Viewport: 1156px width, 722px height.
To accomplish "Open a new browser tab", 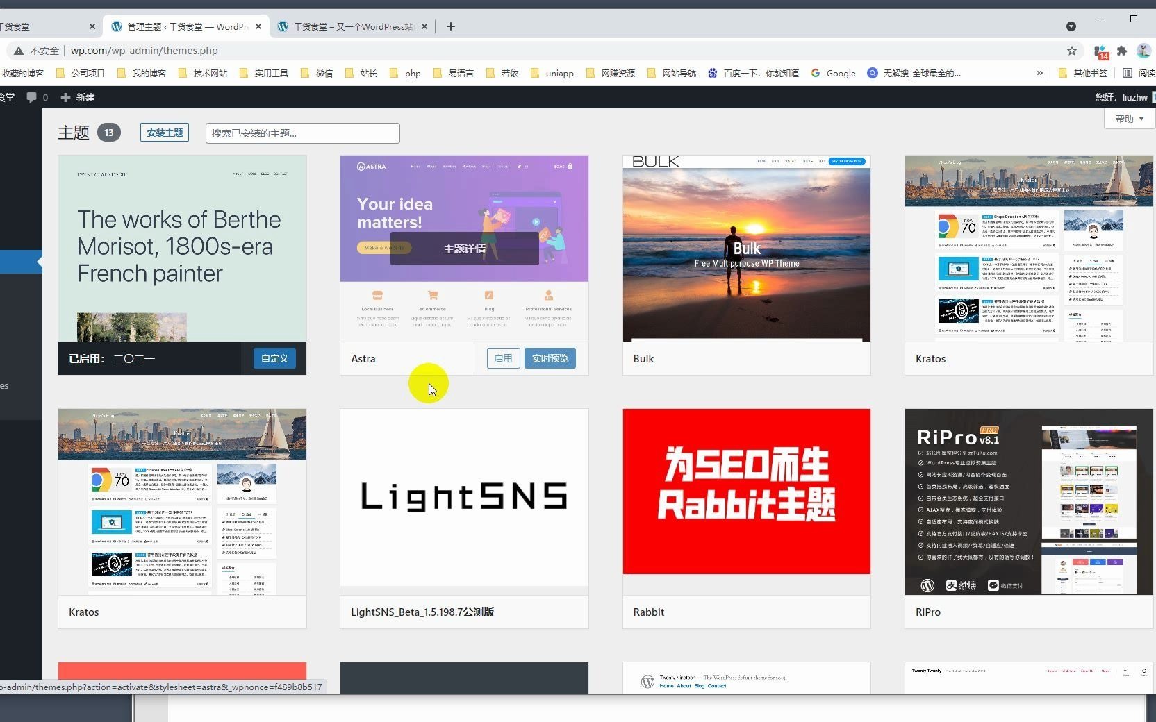I will click(451, 26).
